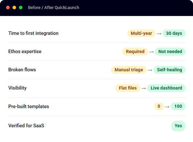Select the Before / After QuickLaunch title
Screen dimensions: 193x142
click(x=54, y=8)
